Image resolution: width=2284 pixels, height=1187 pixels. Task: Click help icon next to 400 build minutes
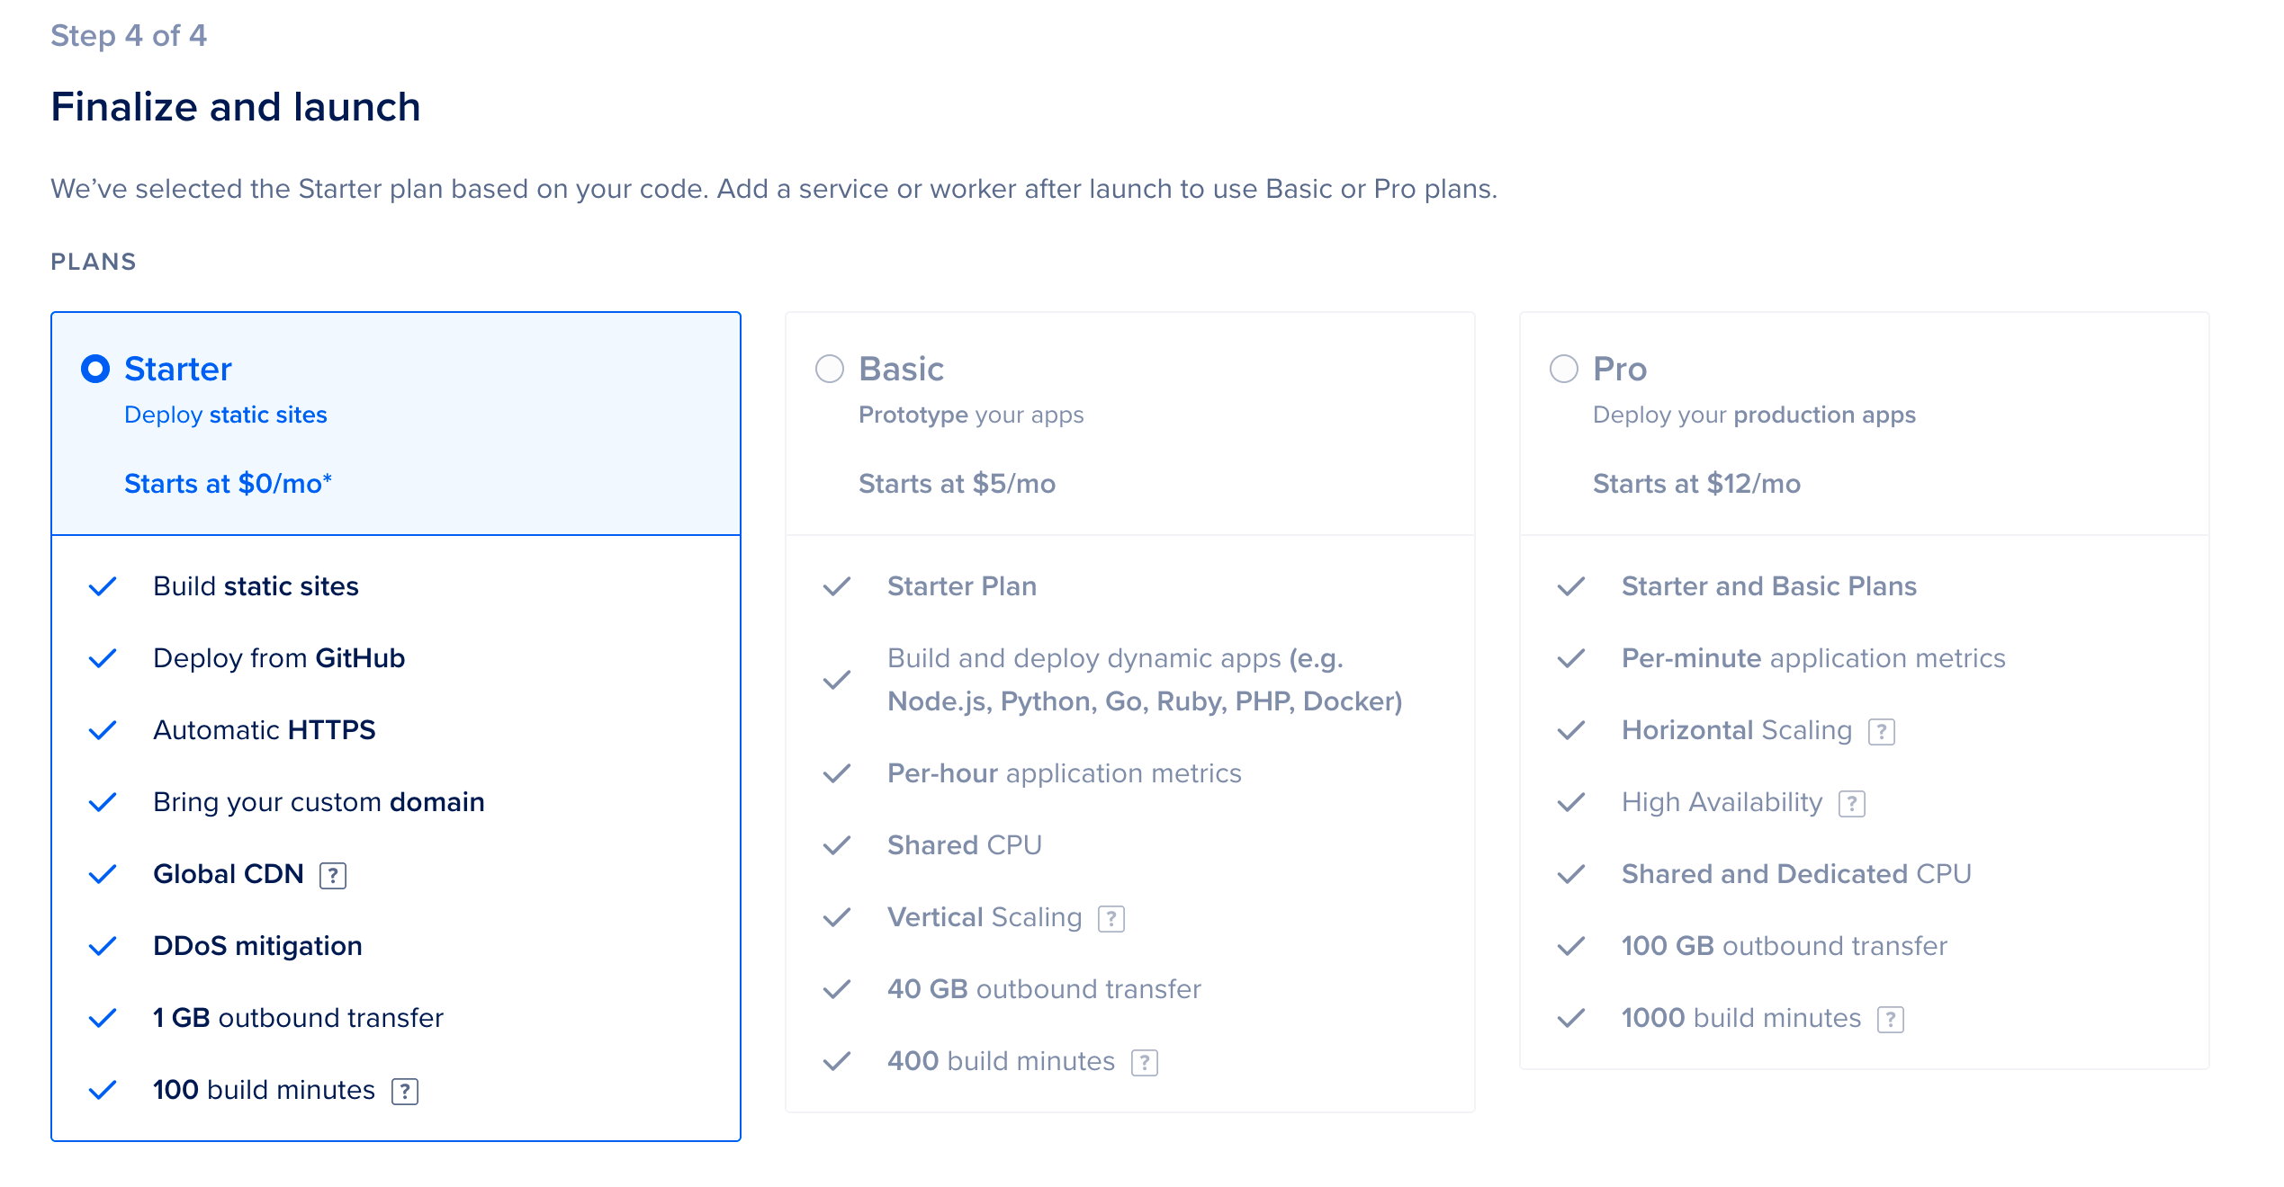tap(1145, 1062)
